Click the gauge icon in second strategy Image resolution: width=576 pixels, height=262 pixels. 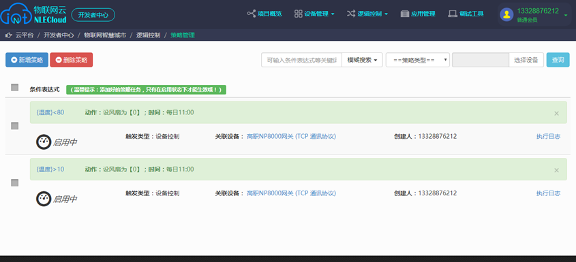(x=44, y=199)
